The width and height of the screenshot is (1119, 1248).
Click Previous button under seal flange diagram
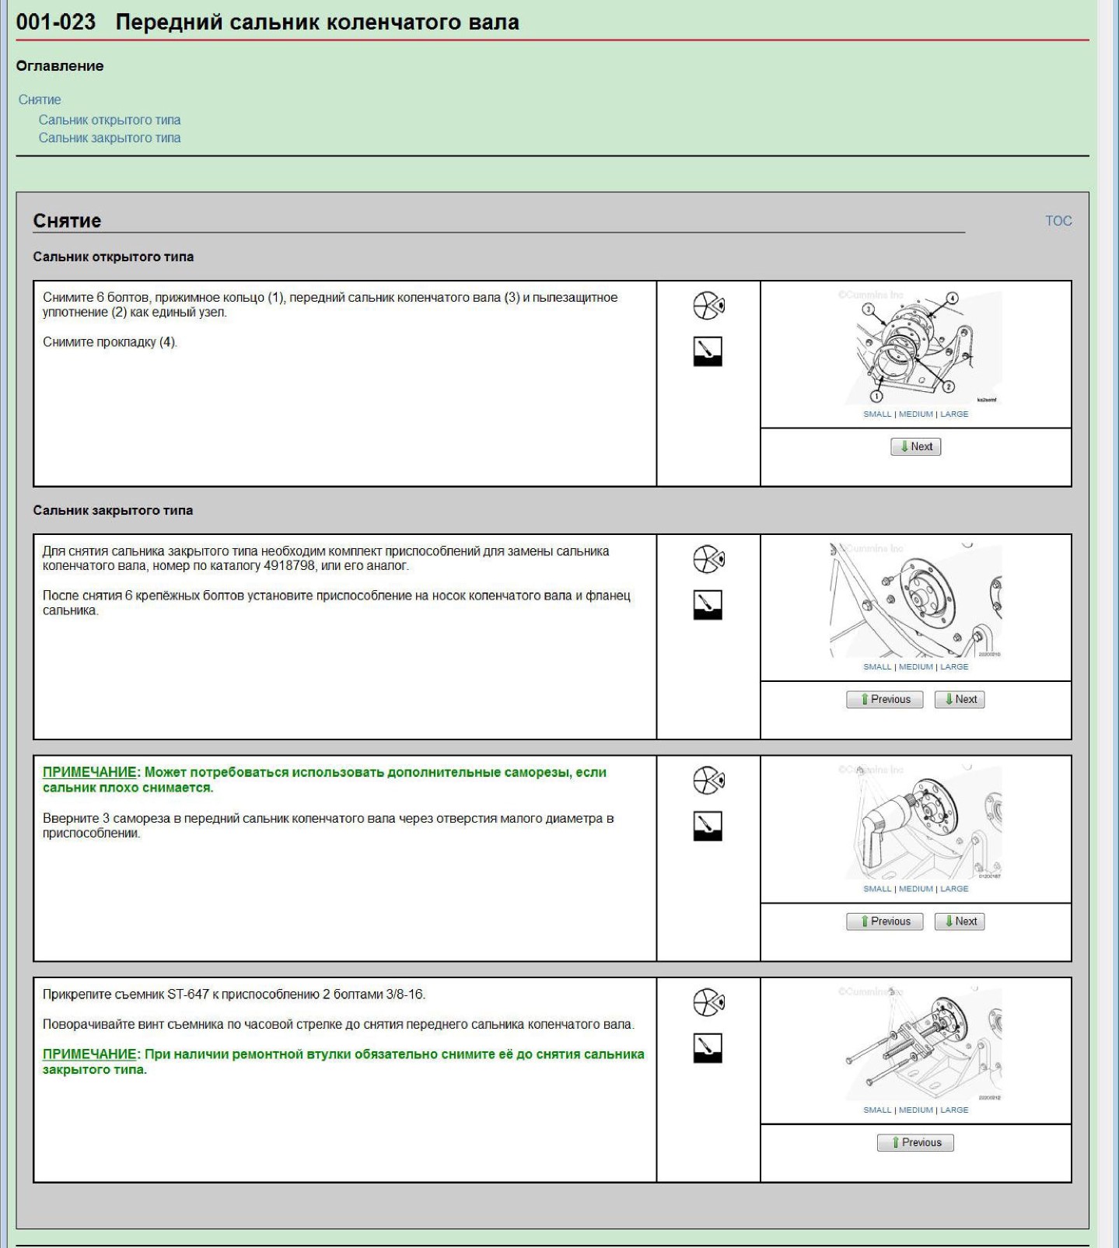[x=885, y=699]
